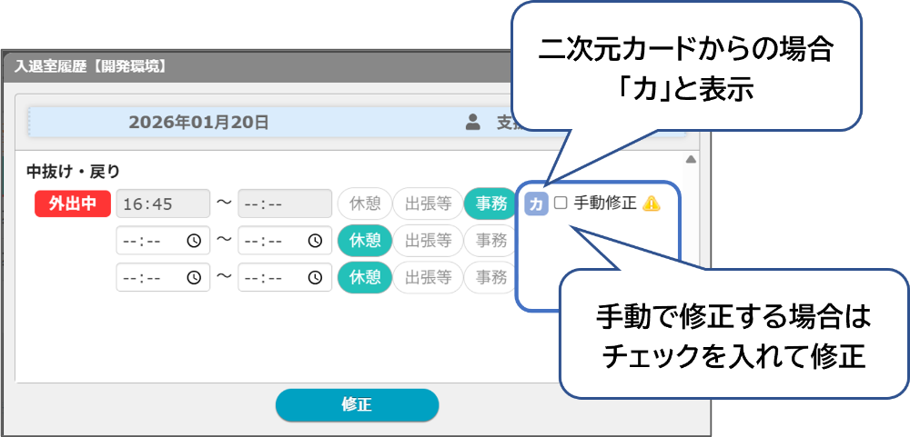Choose 出張等 in the second row
Screen dimensions: 910x437
tap(427, 241)
